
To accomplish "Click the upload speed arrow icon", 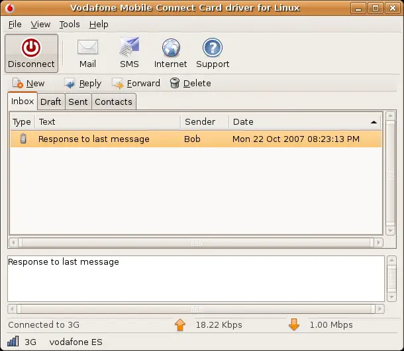I will pyautogui.click(x=180, y=324).
